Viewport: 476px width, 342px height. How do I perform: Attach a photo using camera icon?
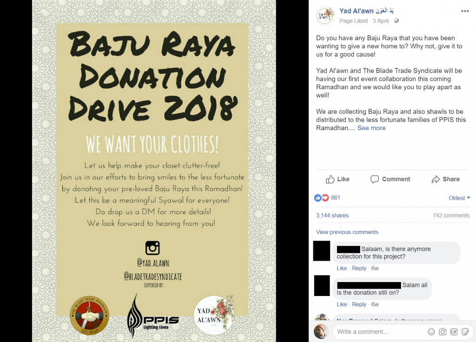[x=443, y=332]
